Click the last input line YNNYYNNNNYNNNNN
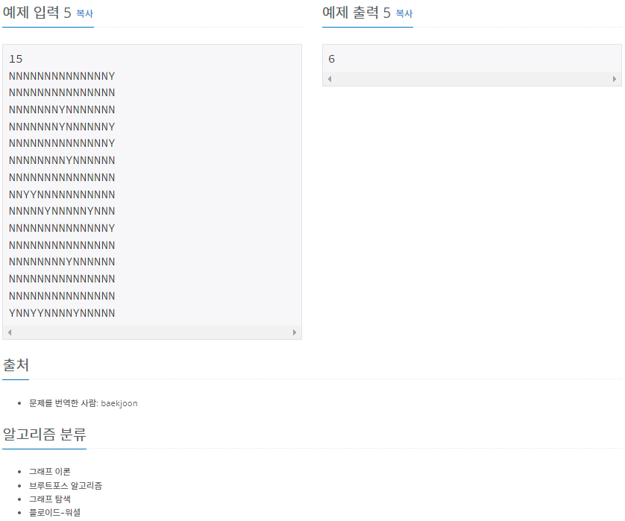 62,314
